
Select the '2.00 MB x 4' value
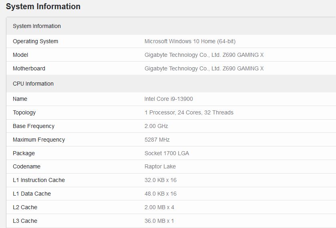[x=159, y=208]
